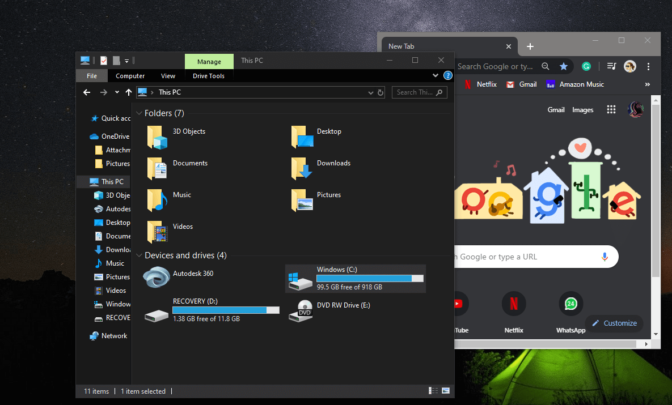This screenshot has height=405, width=672.
Task: Click the Up arrow navigation button
Action: pos(129,92)
